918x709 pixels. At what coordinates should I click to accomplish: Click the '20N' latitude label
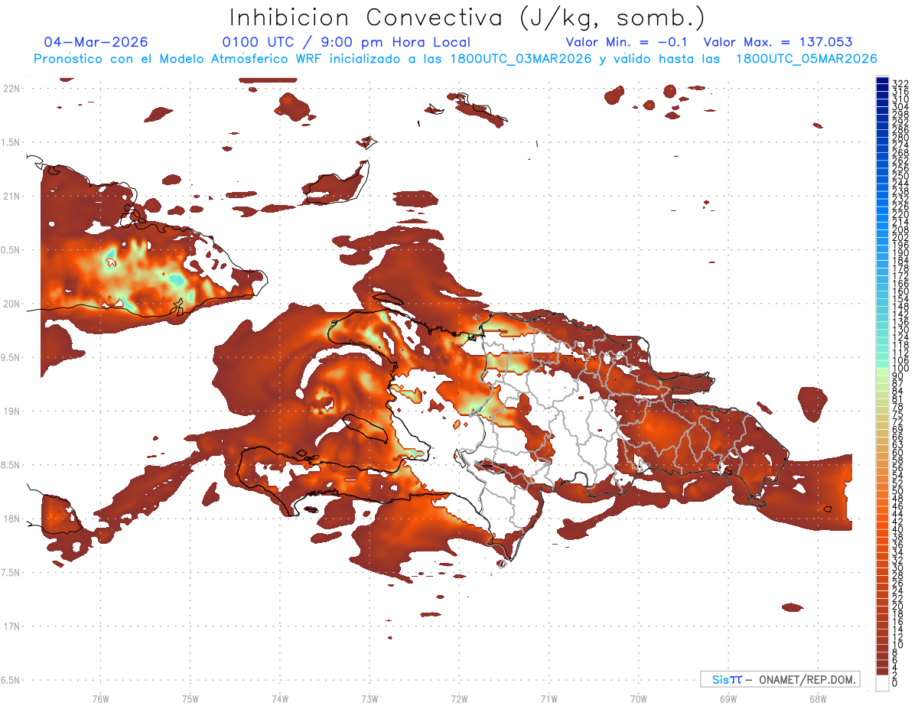pos(11,304)
